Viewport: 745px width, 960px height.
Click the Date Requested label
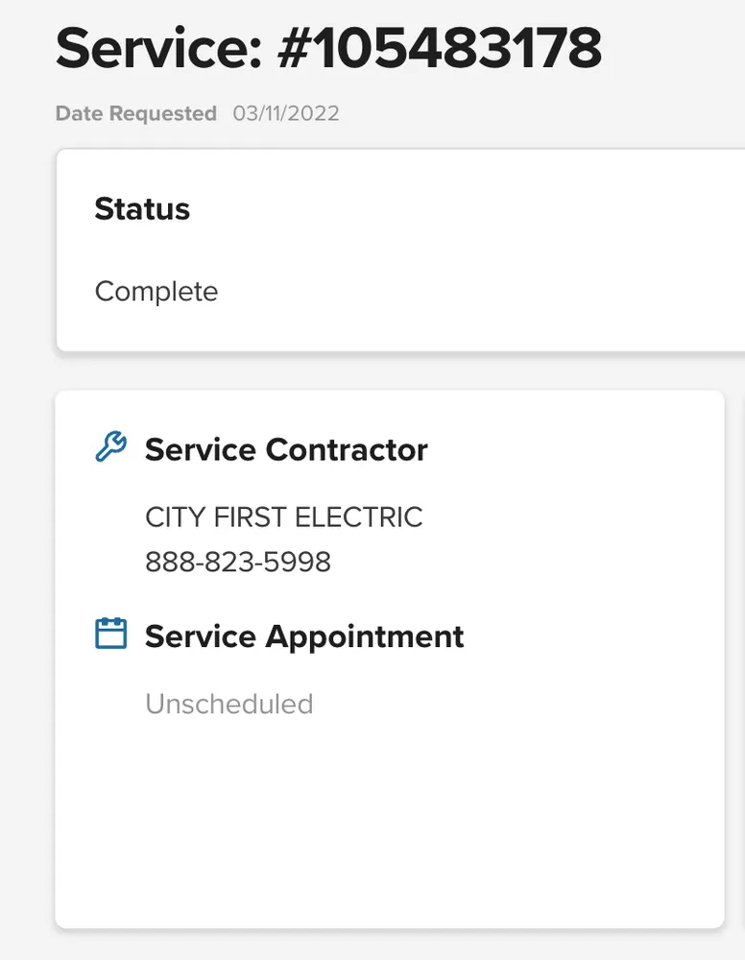136,113
